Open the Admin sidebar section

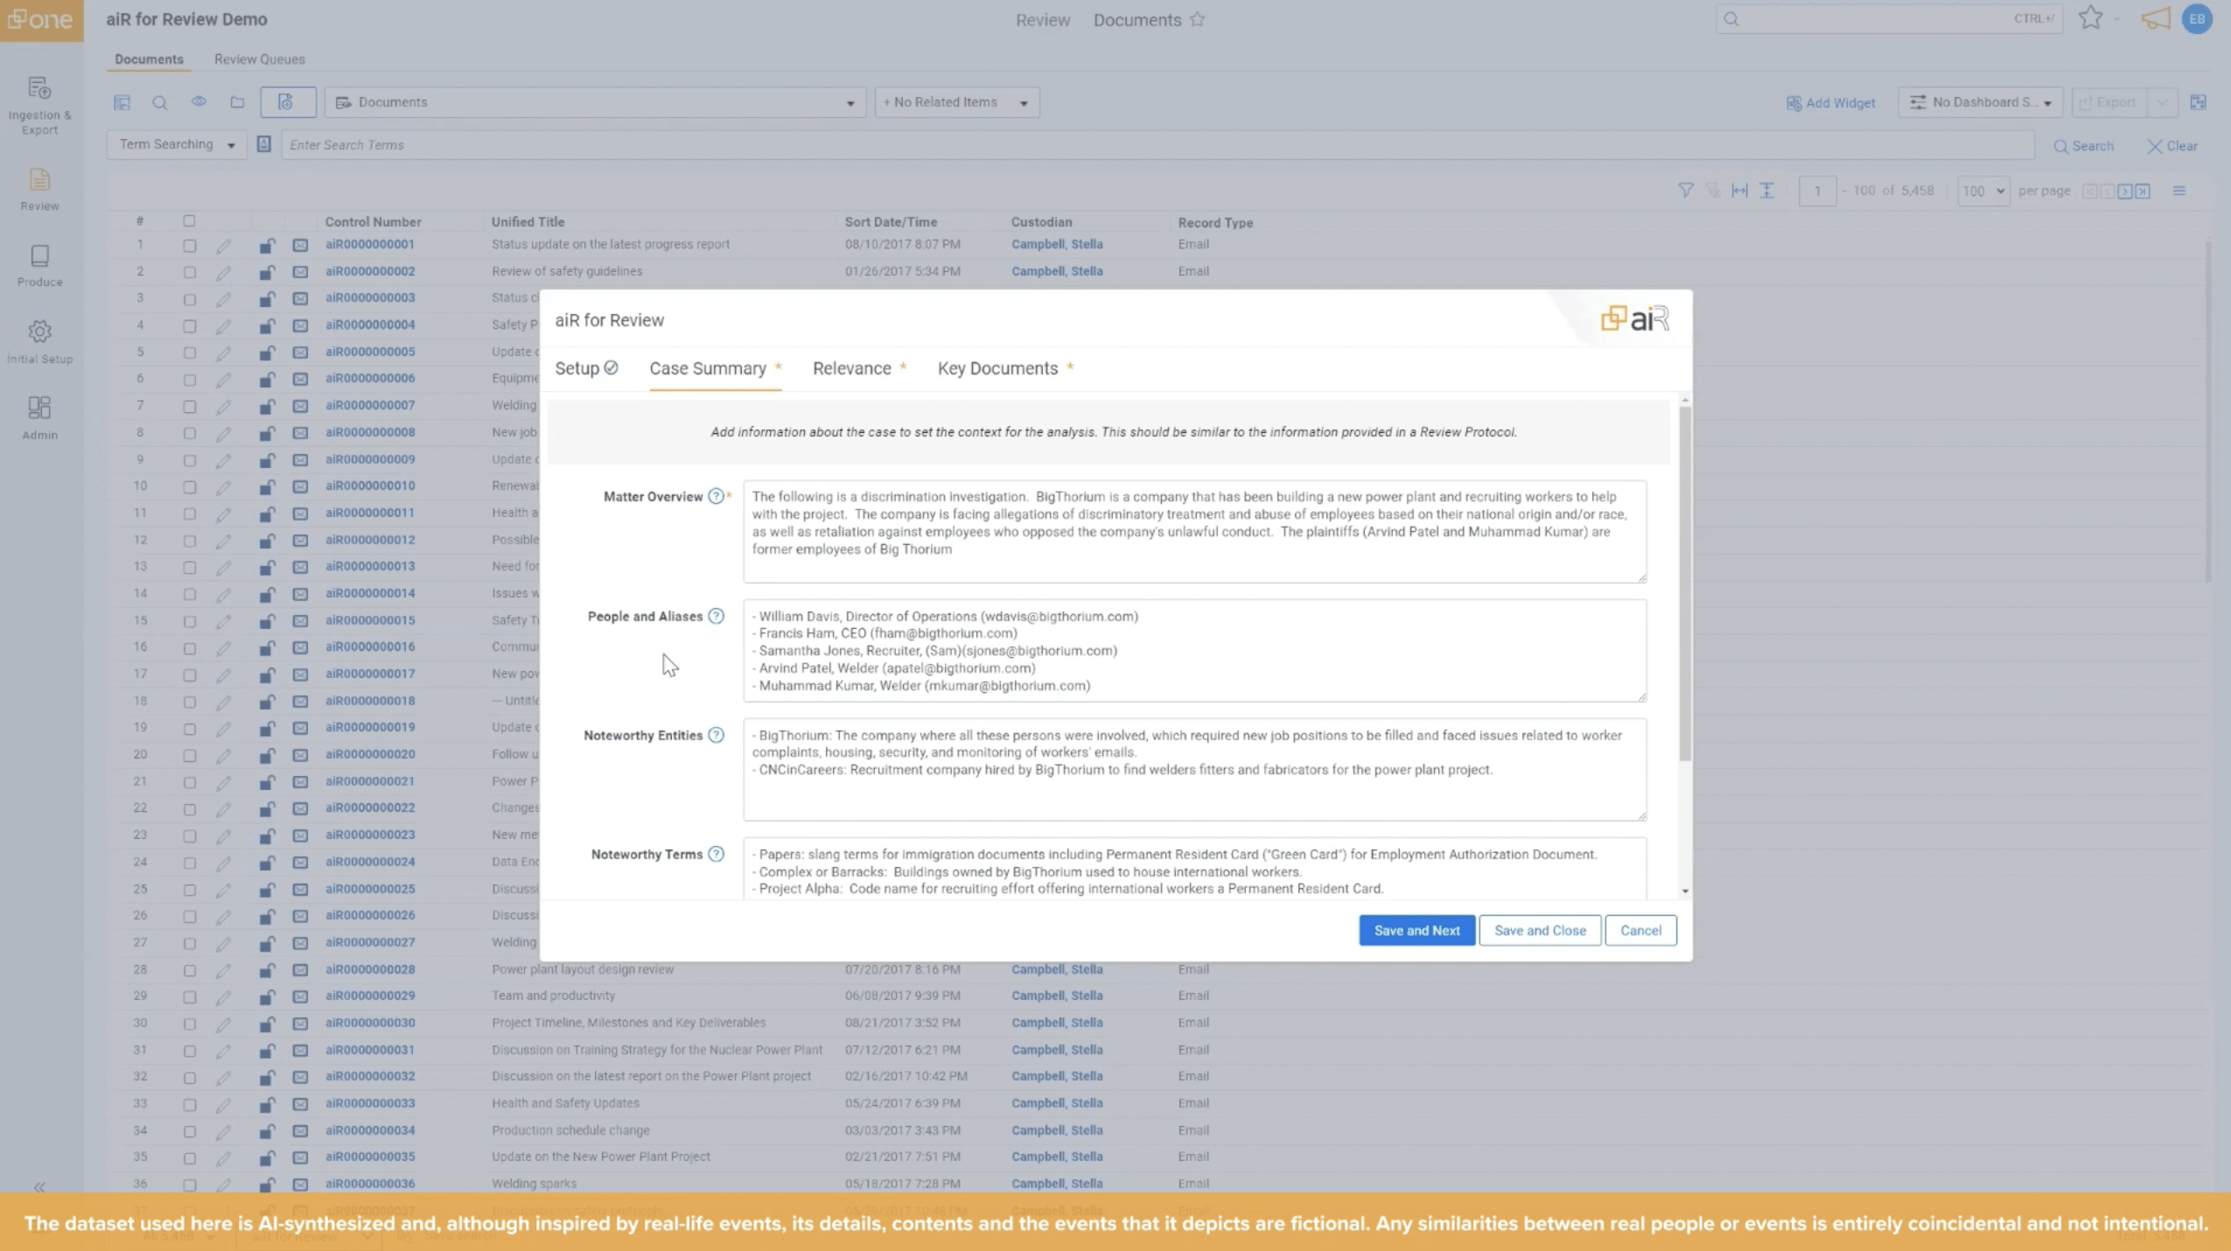coord(39,416)
